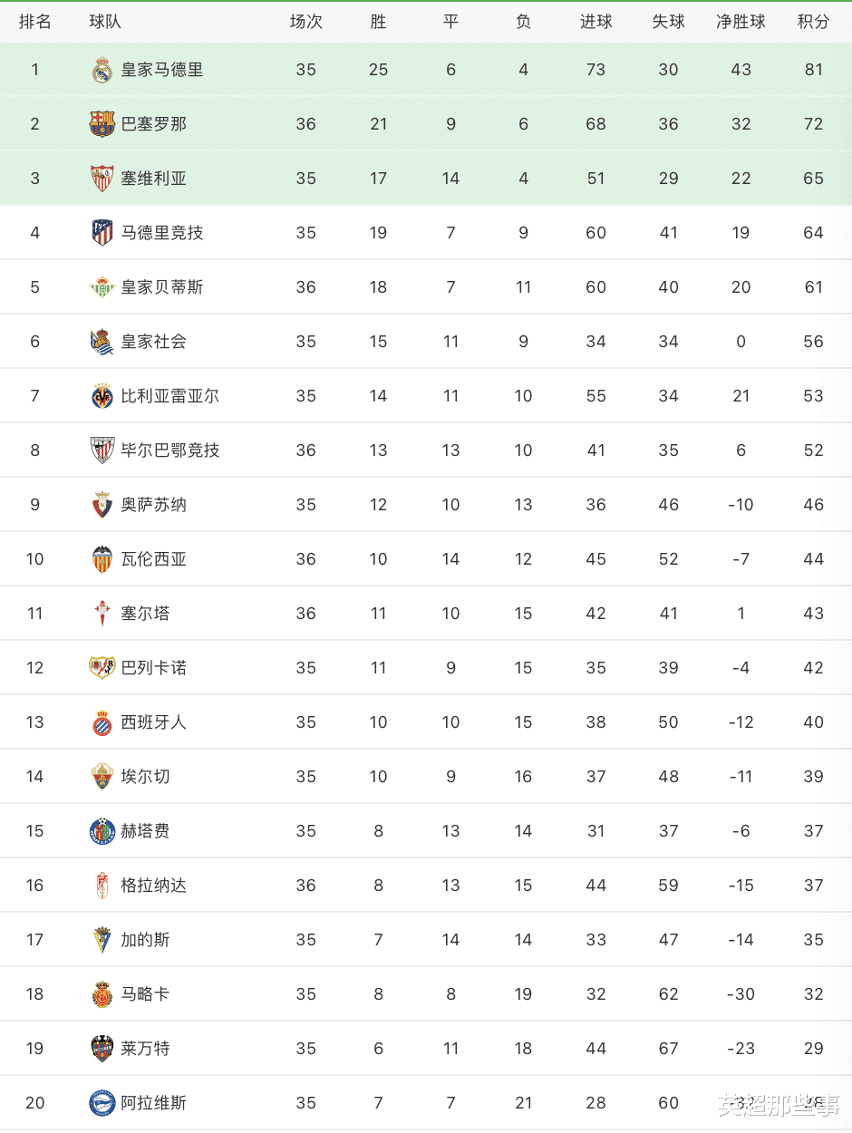Open the Levante badge icon

point(102,1049)
